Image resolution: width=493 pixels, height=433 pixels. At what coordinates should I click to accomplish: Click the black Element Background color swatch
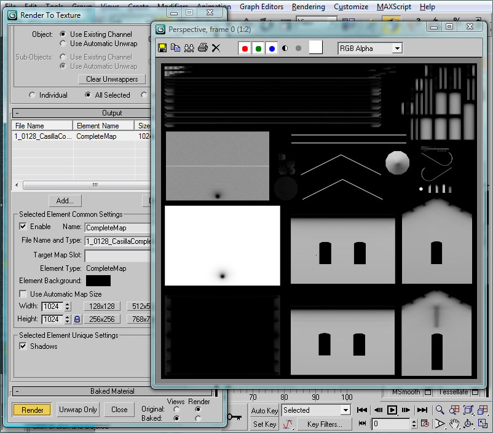(98, 281)
